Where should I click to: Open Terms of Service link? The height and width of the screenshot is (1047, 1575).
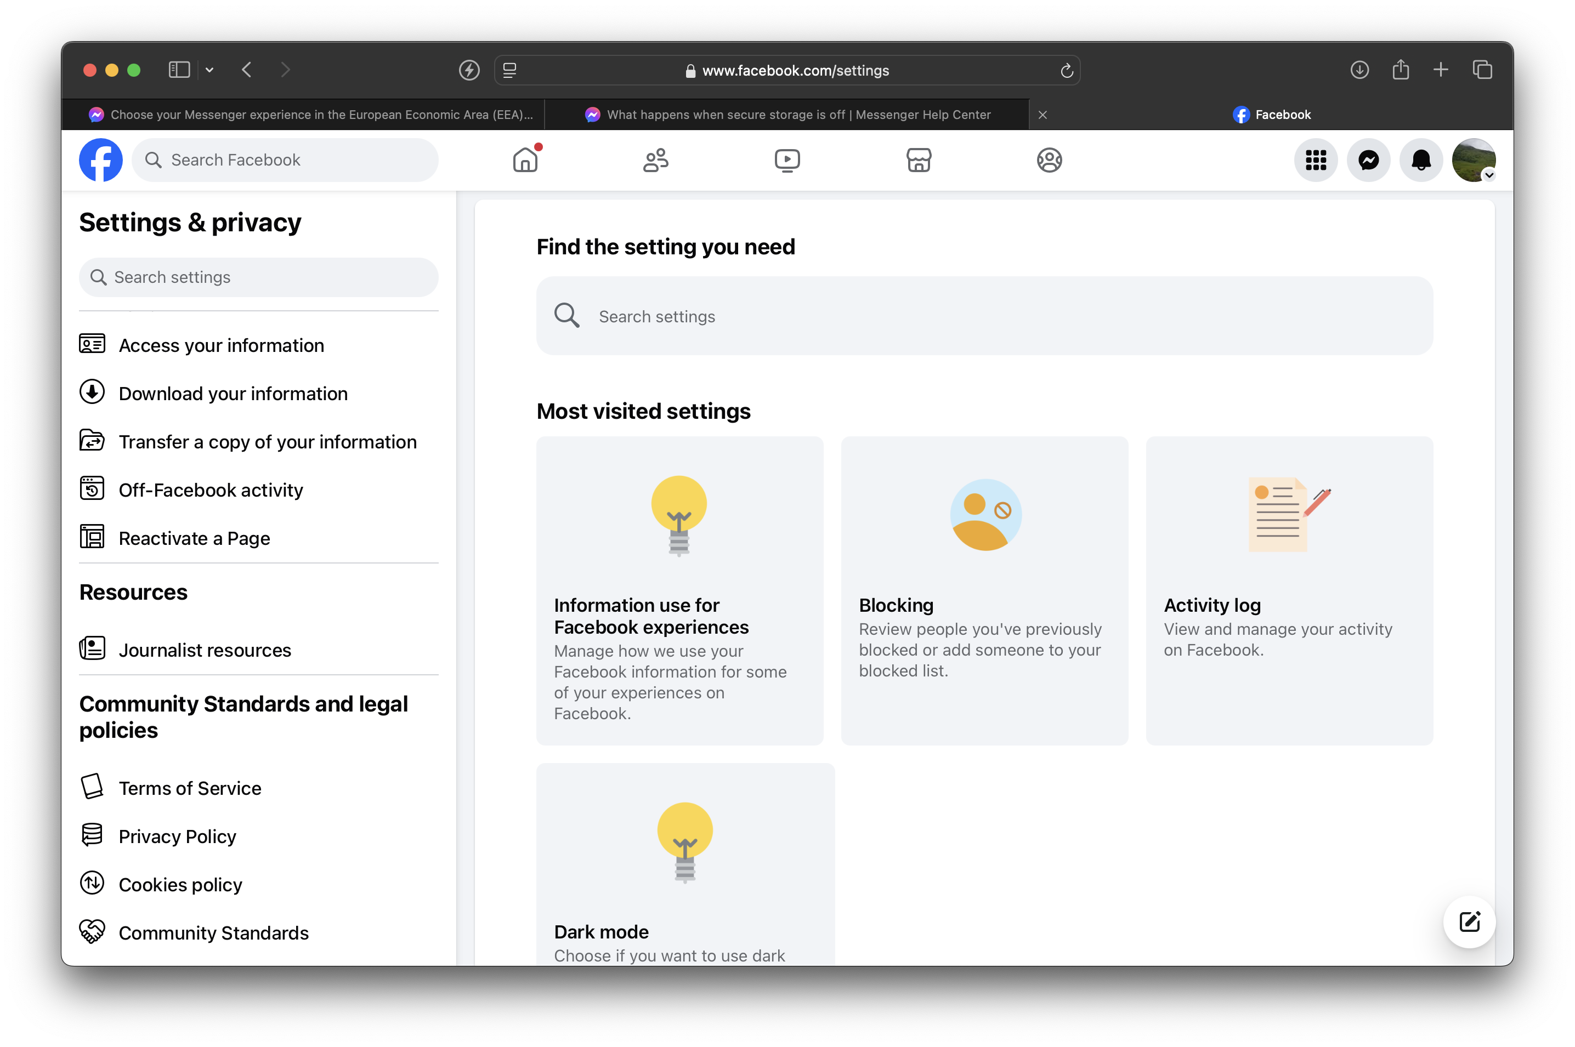pos(190,788)
